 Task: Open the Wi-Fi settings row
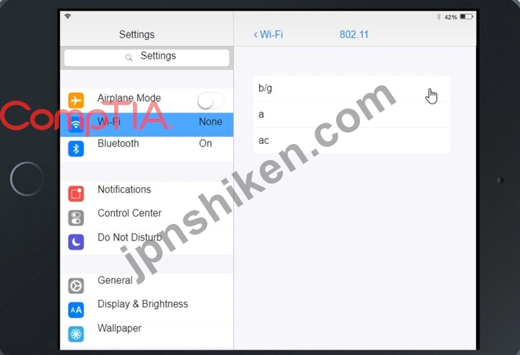[147, 125]
